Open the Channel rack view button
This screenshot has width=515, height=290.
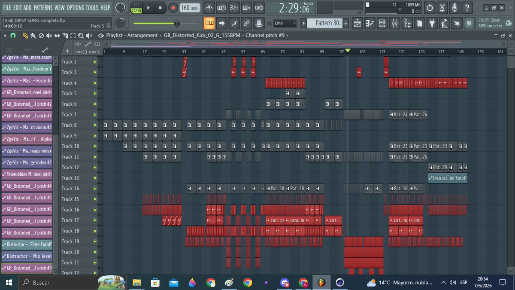(382, 23)
